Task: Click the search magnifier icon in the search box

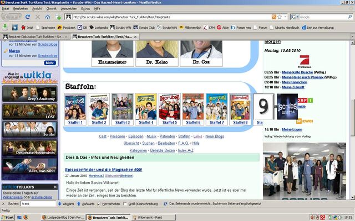Action: (x=350, y=17)
